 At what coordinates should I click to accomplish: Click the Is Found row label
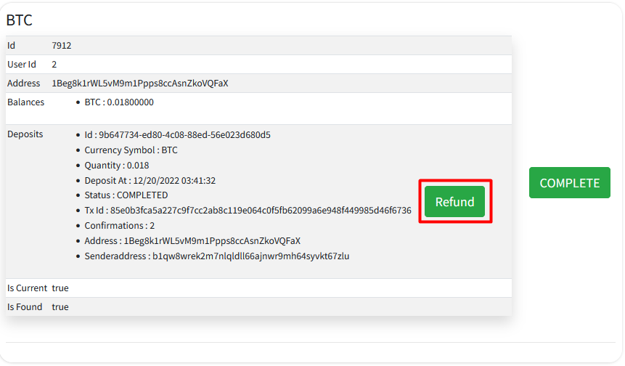pyautogui.click(x=25, y=307)
